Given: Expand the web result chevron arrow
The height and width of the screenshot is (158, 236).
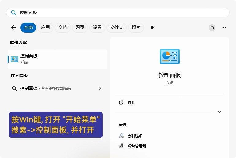Looking at the screenshot, I should point(100,88).
